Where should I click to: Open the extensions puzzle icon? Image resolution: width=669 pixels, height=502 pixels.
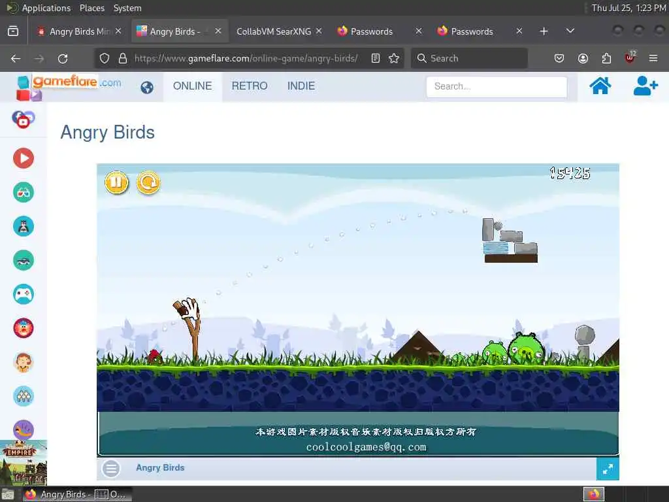[606, 58]
